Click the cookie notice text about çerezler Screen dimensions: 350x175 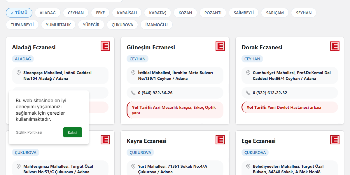[x=41, y=110]
